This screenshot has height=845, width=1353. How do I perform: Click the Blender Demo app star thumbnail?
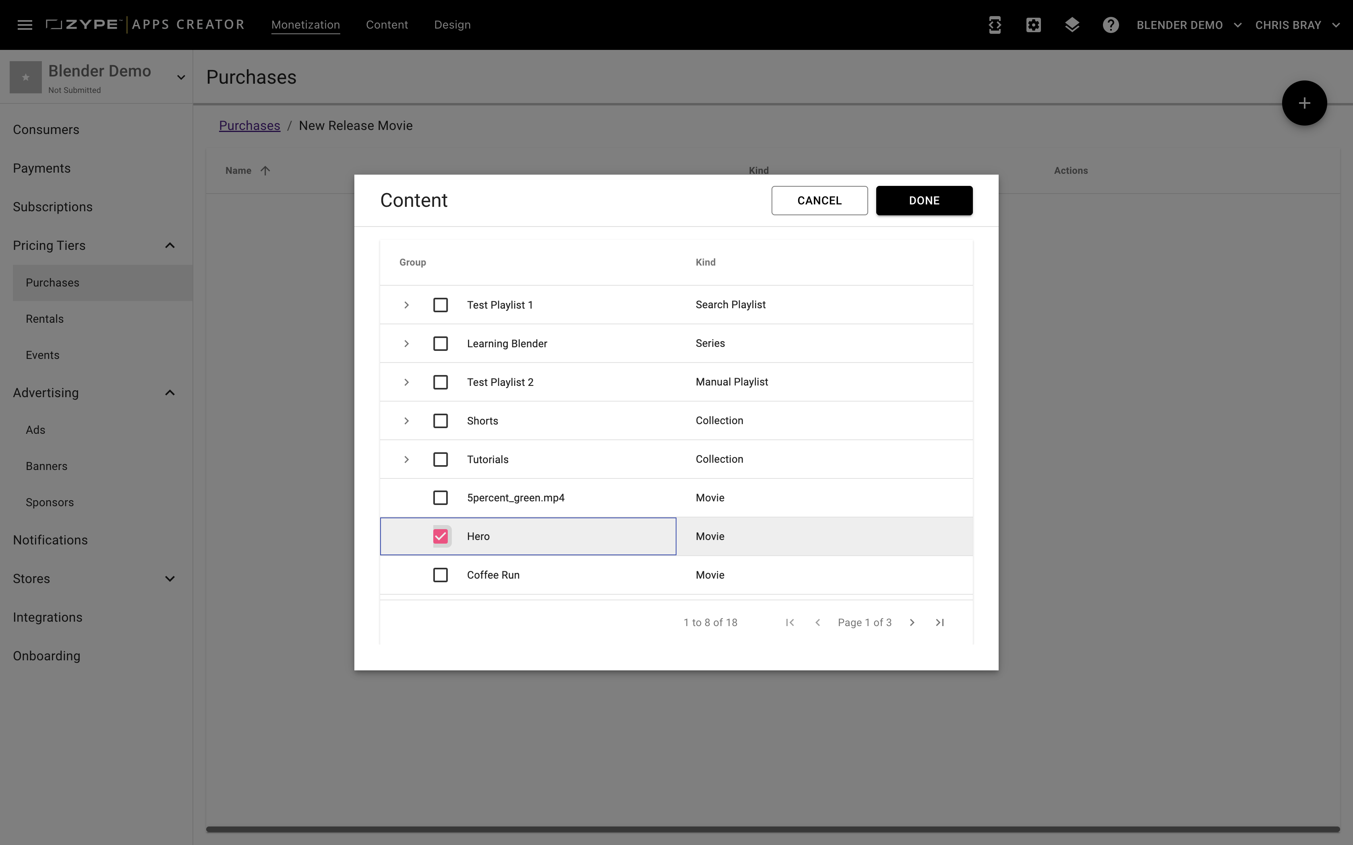pos(26,77)
